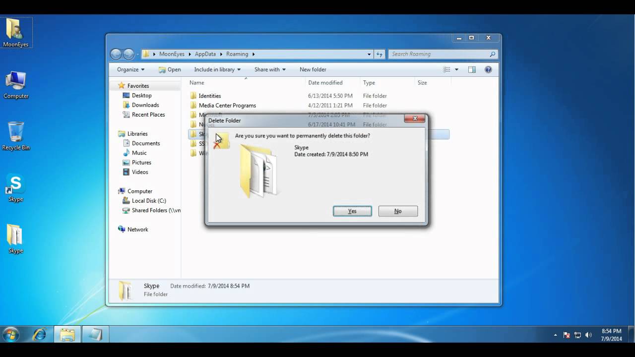Viewport: 635px width, 357px height.
Task: Open the view options dropdown arrow
Action: pos(456,69)
